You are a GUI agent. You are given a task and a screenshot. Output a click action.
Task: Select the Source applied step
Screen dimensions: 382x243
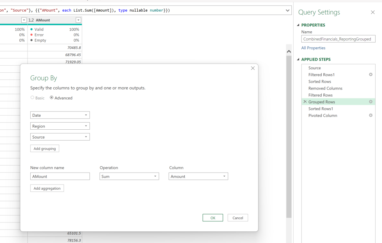click(338, 68)
